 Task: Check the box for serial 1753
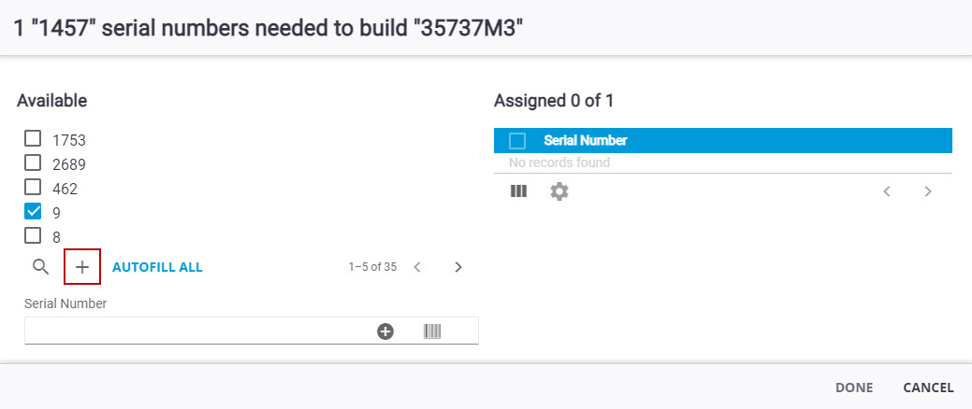pyautogui.click(x=33, y=139)
